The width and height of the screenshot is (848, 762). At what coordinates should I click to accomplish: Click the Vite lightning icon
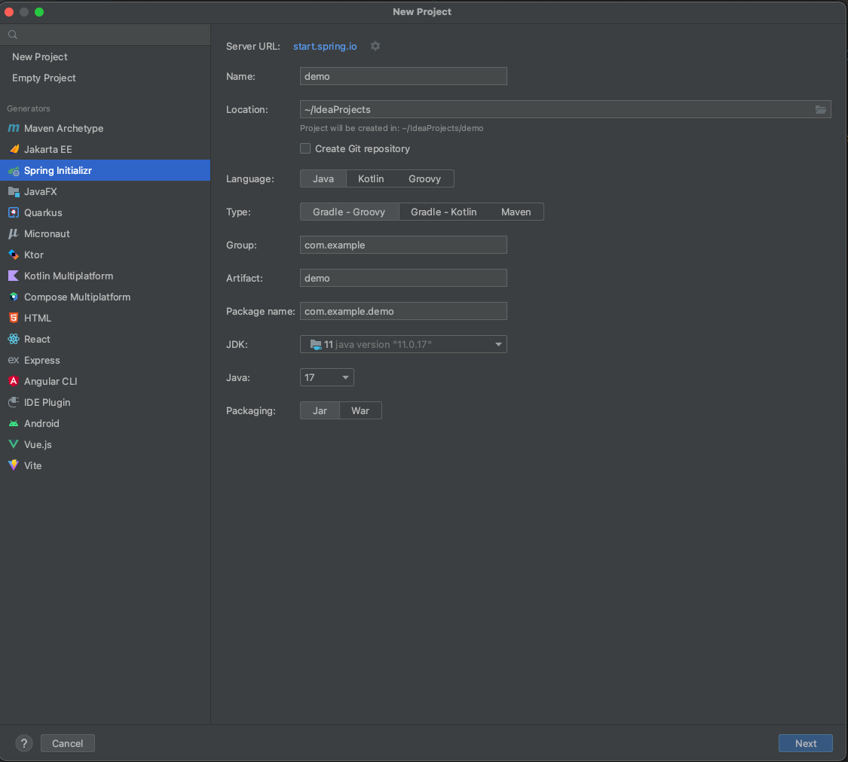pos(14,465)
